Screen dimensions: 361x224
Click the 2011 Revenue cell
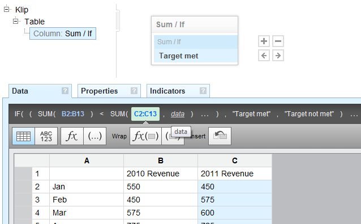[x=235, y=174]
